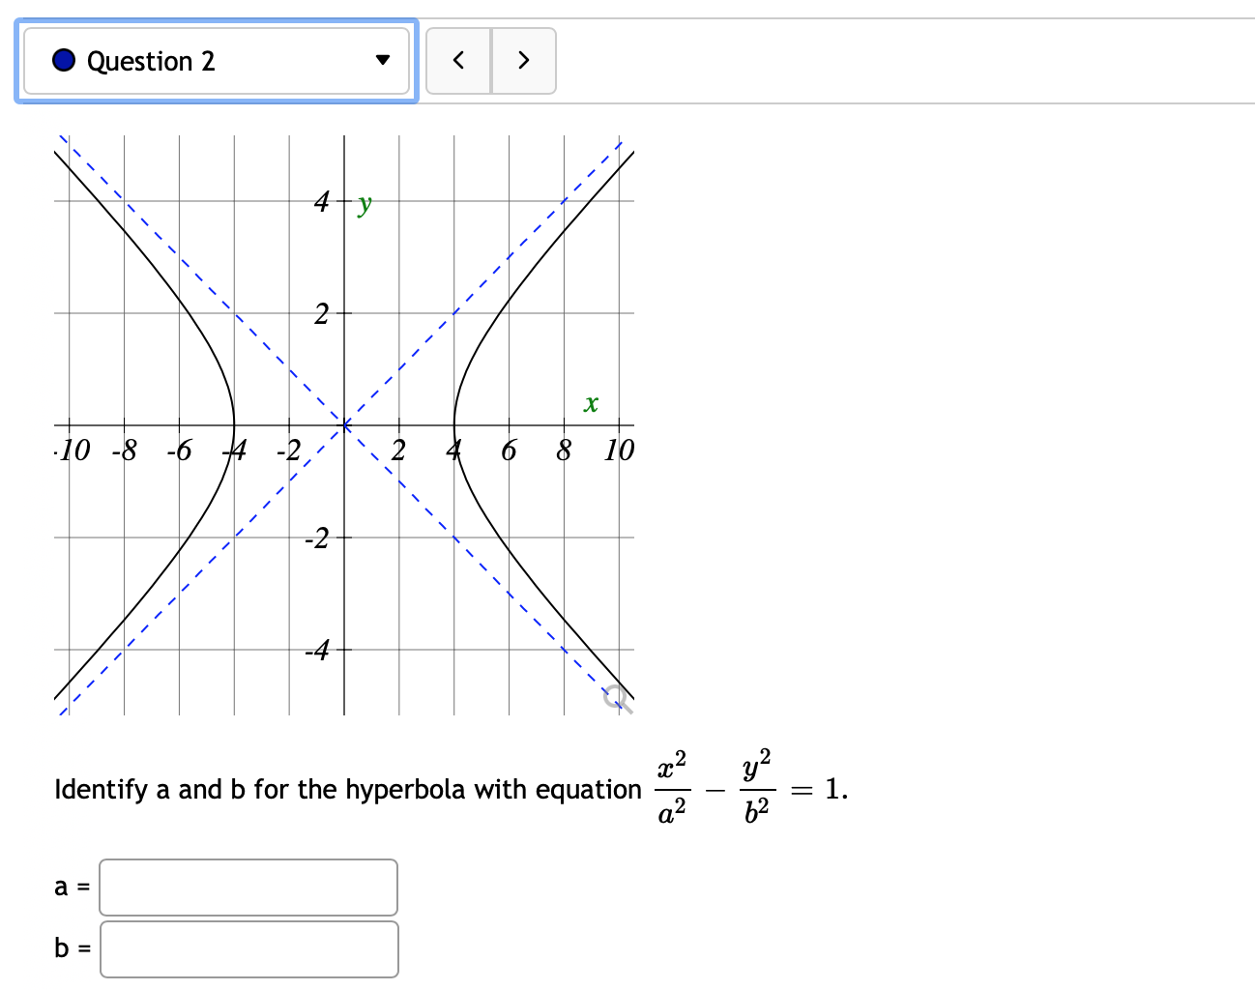Click the origin where the blue asymptotes cross
1255x990 pixels.
tap(345, 423)
